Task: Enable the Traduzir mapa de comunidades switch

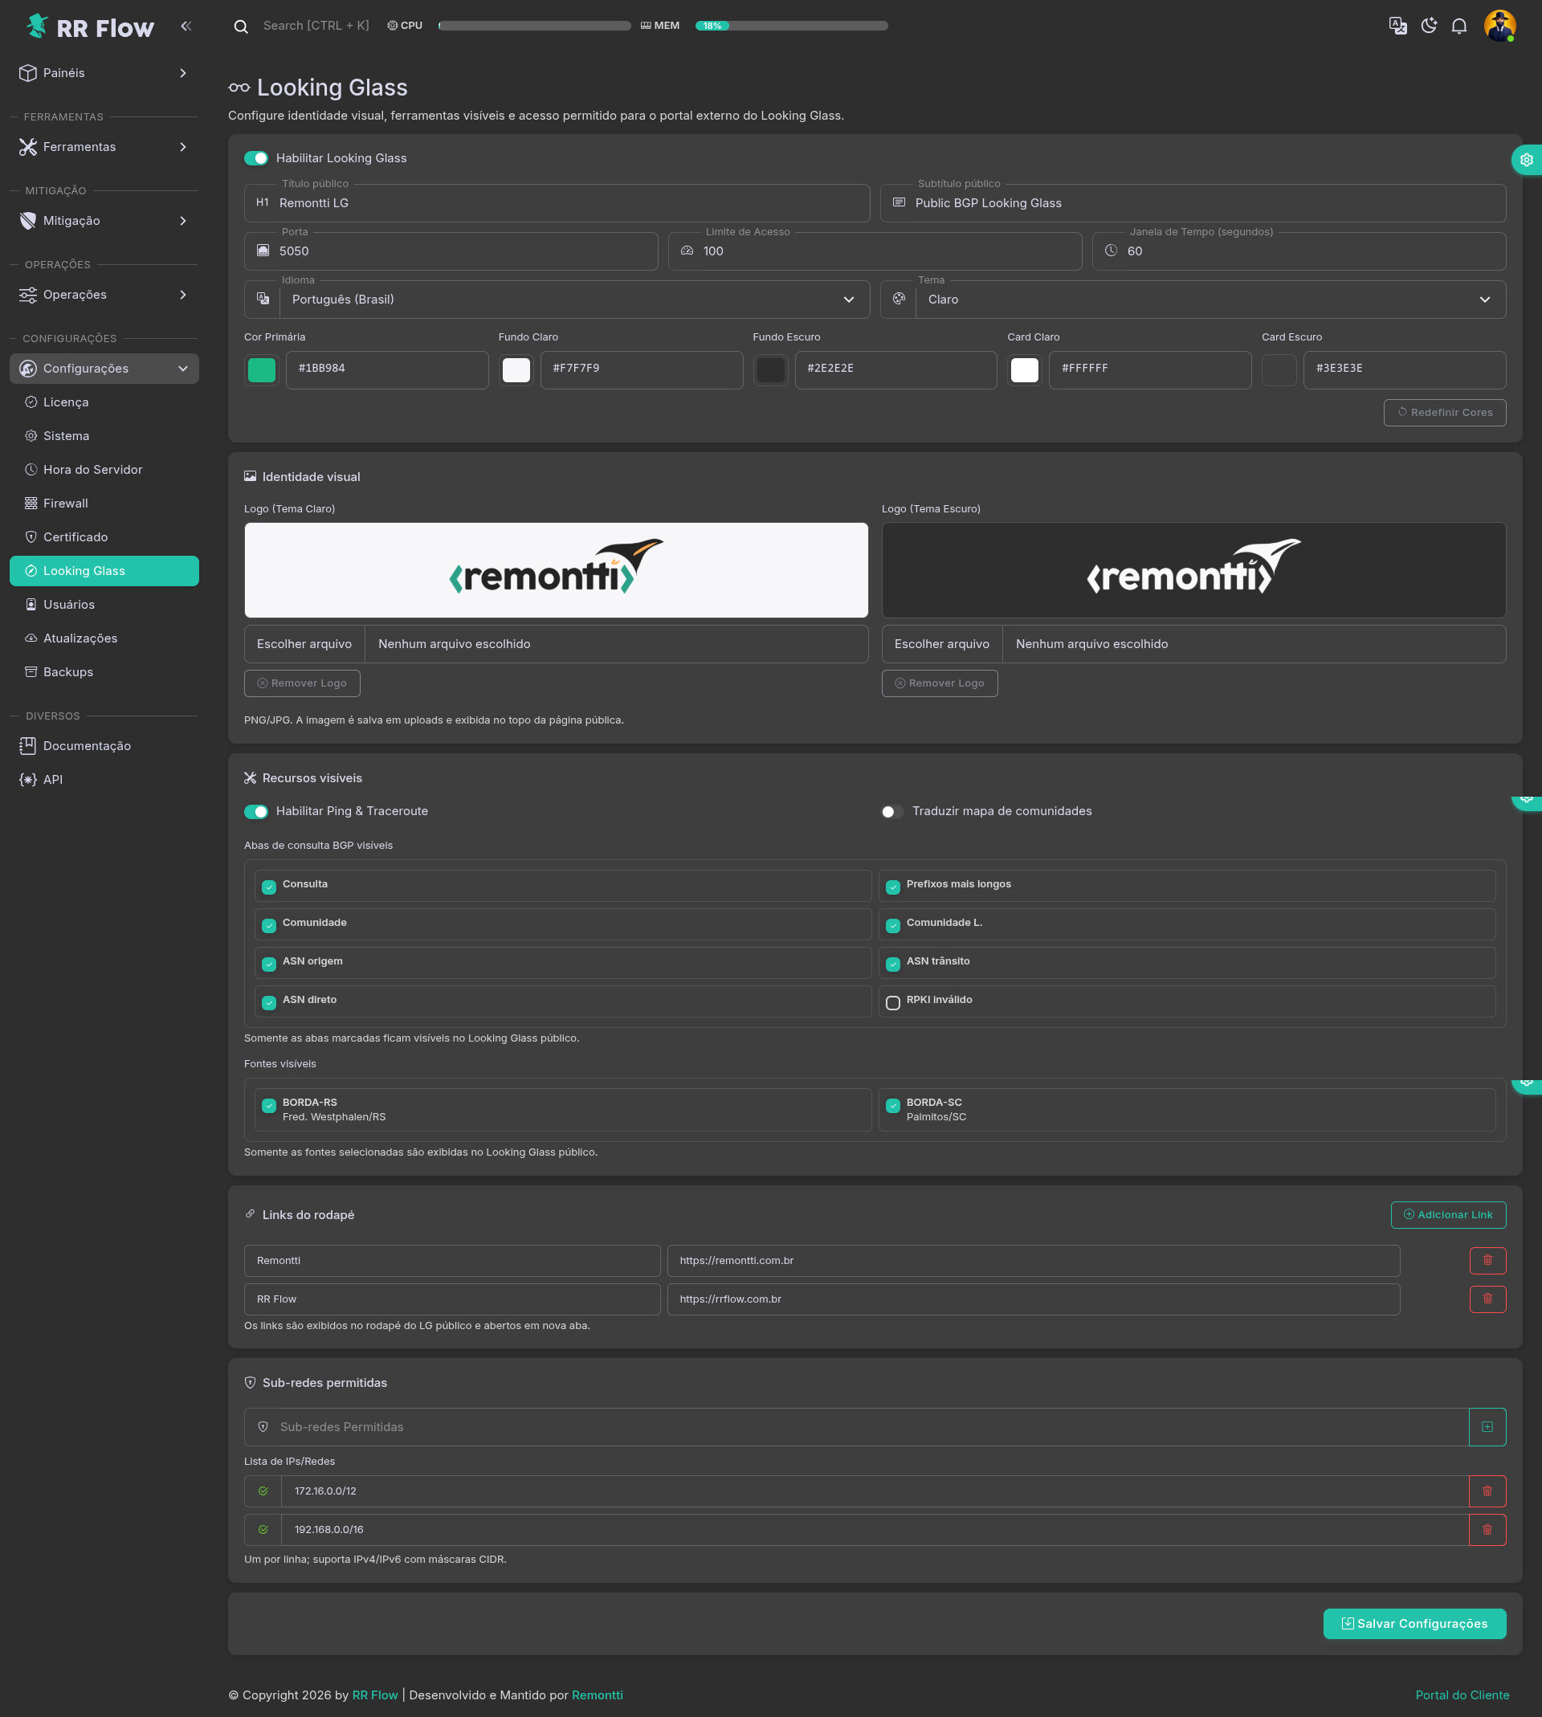Action: coord(891,811)
